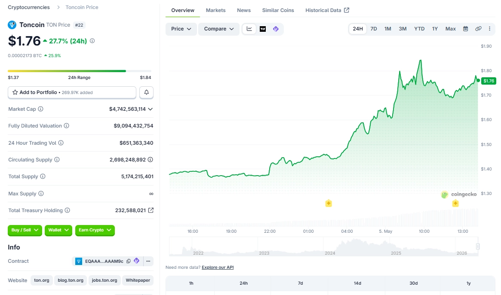Screen dimensions: 501x295
Task: Click the Add to Portfolio button
Action: (x=72, y=92)
